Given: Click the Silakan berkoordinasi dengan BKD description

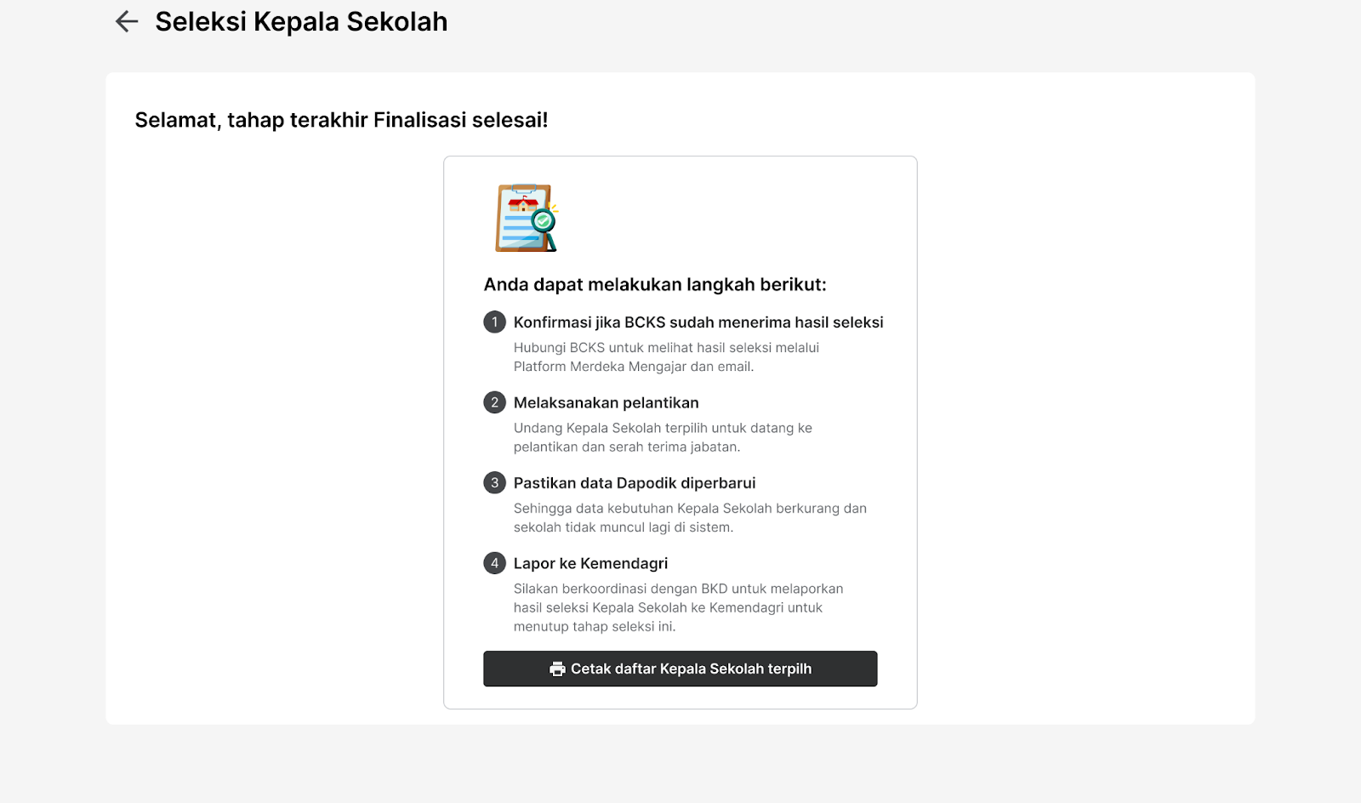Looking at the screenshot, I should (x=678, y=607).
